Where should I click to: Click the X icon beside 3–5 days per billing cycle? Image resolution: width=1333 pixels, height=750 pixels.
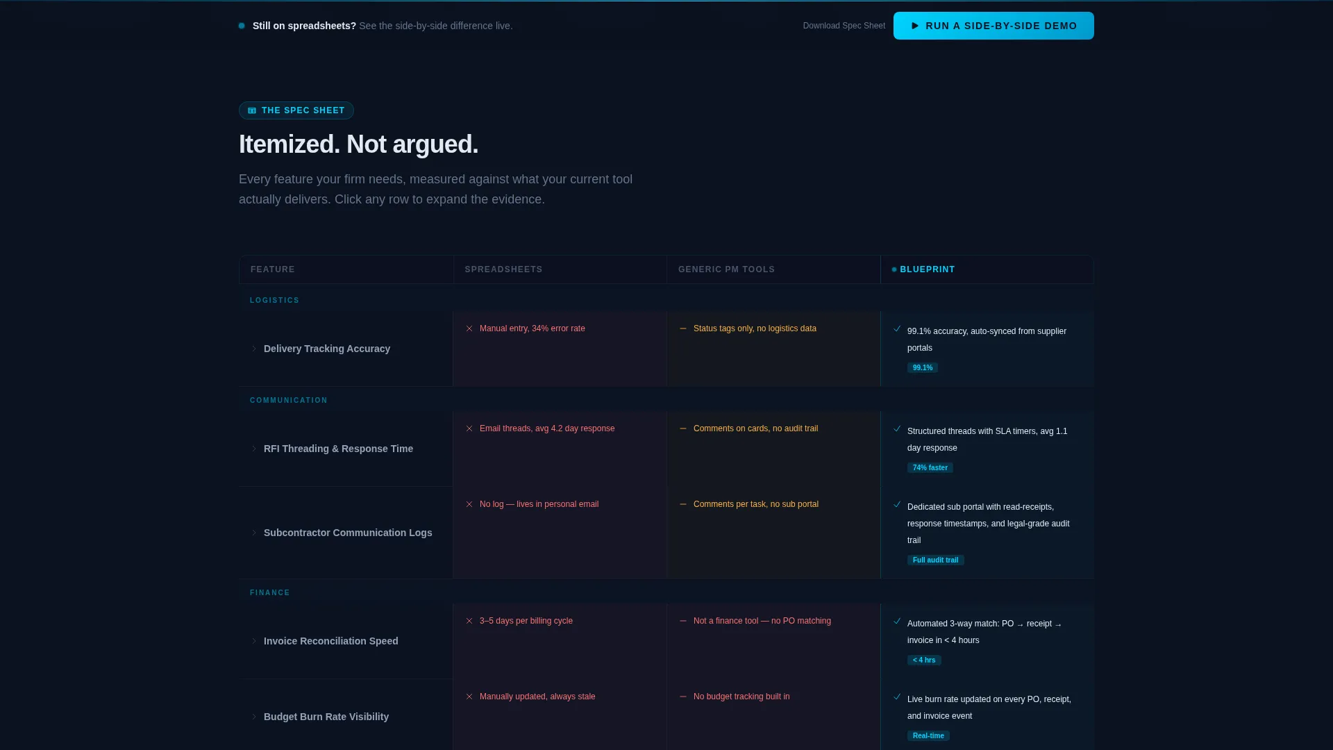point(469,621)
